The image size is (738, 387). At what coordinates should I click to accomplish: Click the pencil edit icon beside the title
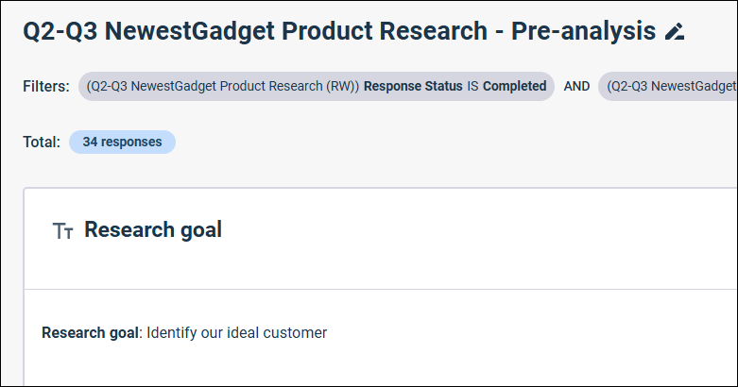click(675, 31)
